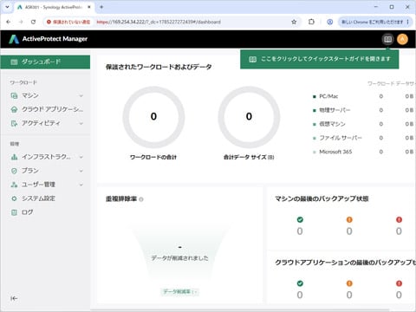Open the browser extensions puzzle icon
The image size is (416, 312).
click(x=311, y=22)
